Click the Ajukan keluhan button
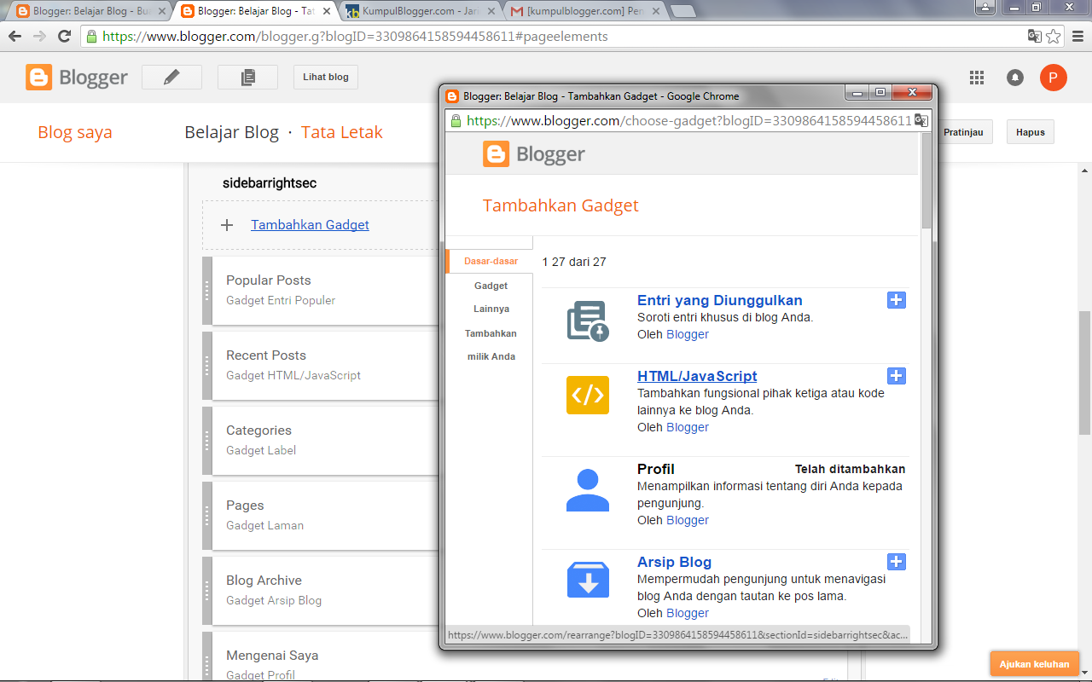 point(1034,664)
